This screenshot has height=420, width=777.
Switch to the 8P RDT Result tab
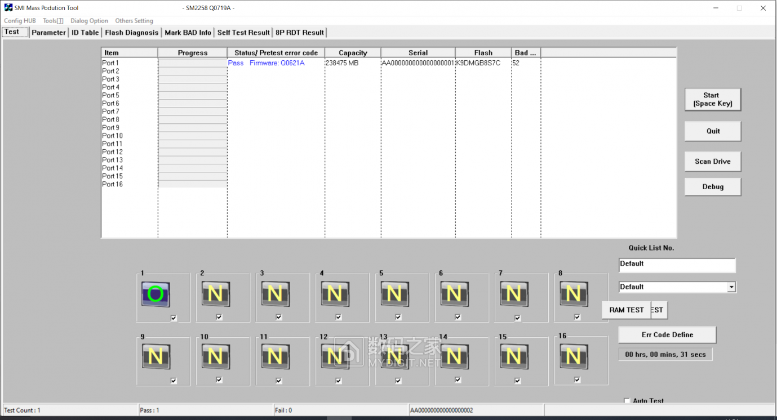(x=300, y=33)
